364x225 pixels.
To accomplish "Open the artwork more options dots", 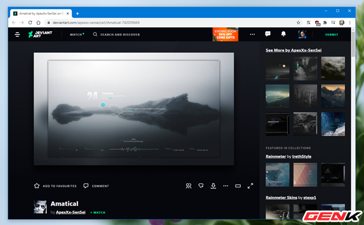I will (226, 186).
